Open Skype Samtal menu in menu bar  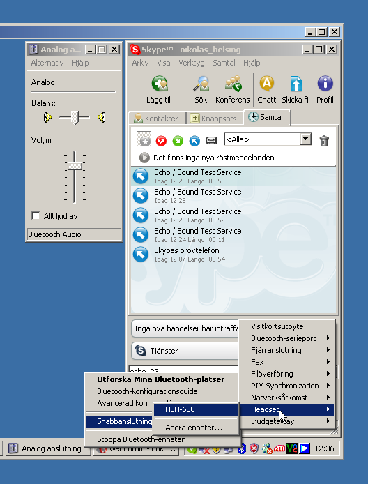224,63
